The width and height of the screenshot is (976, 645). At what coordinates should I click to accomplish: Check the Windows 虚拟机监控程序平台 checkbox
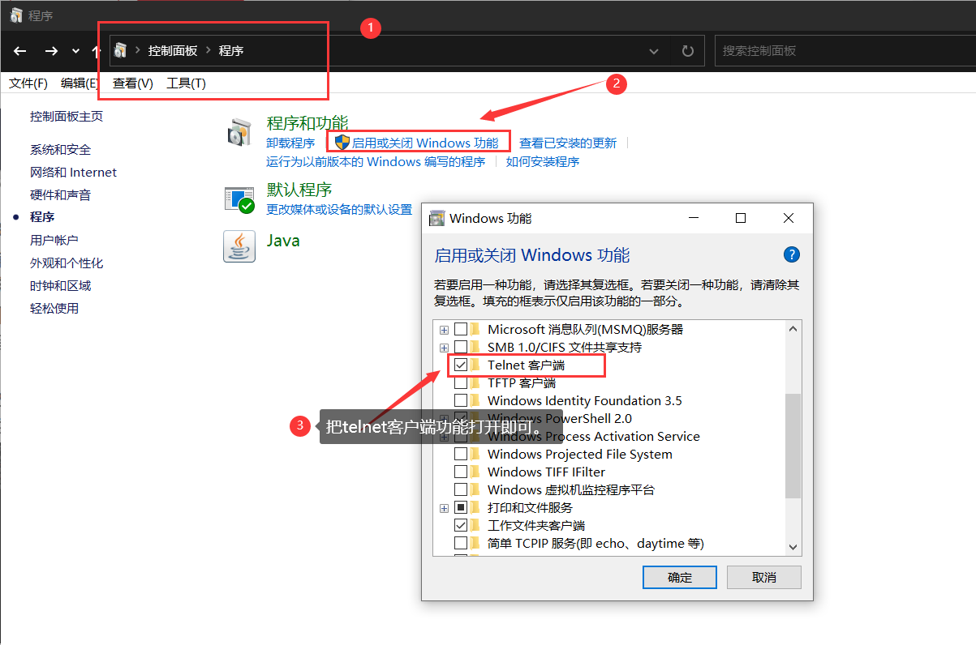pyautogui.click(x=461, y=489)
